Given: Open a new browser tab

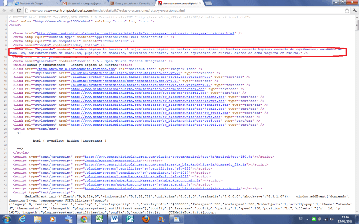Looking at the screenshot, I should [208, 3].
